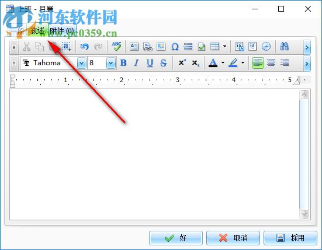Image resolution: width=322 pixels, height=250 pixels.
Task: Toggle Bold formatting
Action: (123, 63)
